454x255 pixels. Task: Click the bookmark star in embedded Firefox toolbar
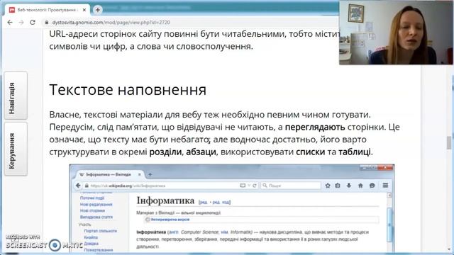pyautogui.click(x=328, y=186)
